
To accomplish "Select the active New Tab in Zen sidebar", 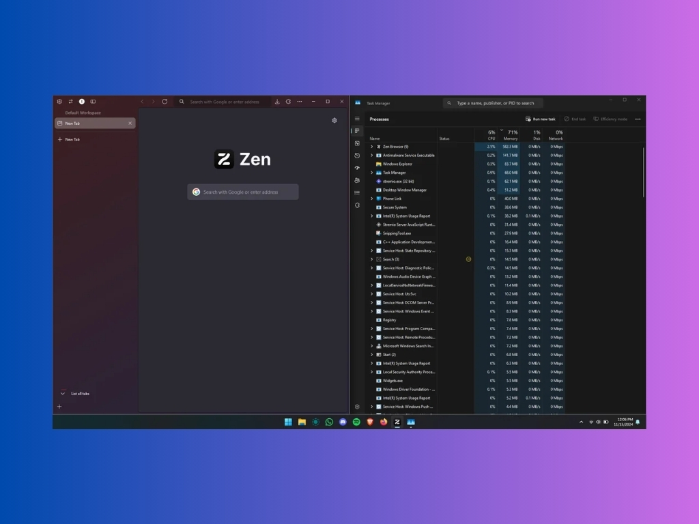I will point(95,123).
